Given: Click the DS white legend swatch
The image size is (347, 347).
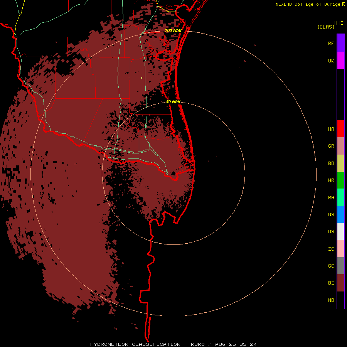Looking at the screenshot, I should coord(340,231).
